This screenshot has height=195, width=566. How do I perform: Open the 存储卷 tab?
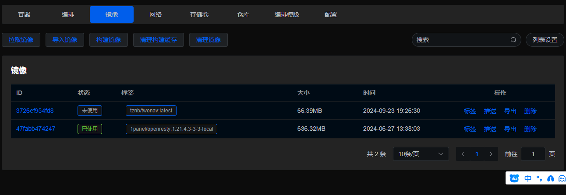pyautogui.click(x=199, y=14)
